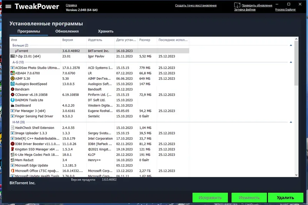The height and width of the screenshot is (205, 308).
Task: Click the HashCheck Shell Extension icon
Action: point(12,128)
